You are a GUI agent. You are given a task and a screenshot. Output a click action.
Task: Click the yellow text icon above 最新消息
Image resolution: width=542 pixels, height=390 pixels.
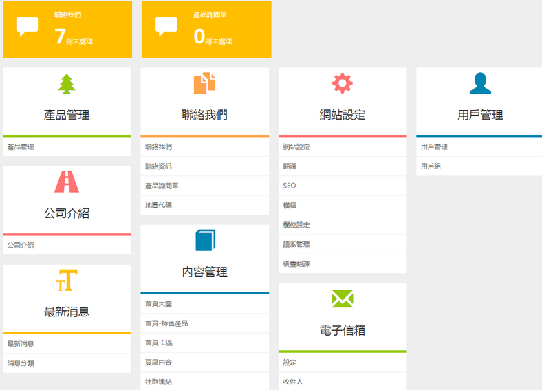pyautogui.click(x=67, y=280)
